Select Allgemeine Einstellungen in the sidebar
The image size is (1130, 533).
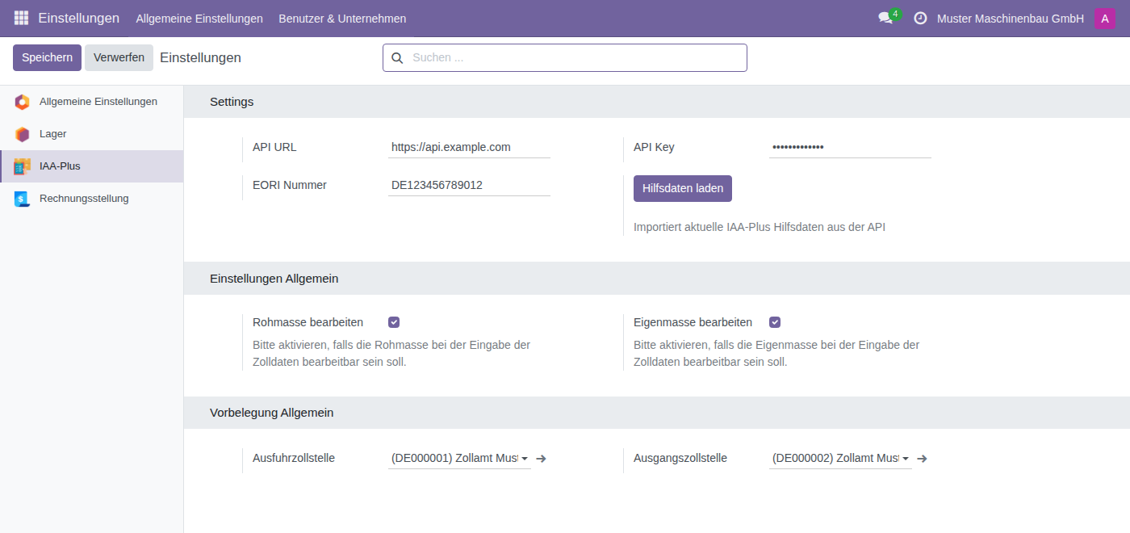(92, 102)
